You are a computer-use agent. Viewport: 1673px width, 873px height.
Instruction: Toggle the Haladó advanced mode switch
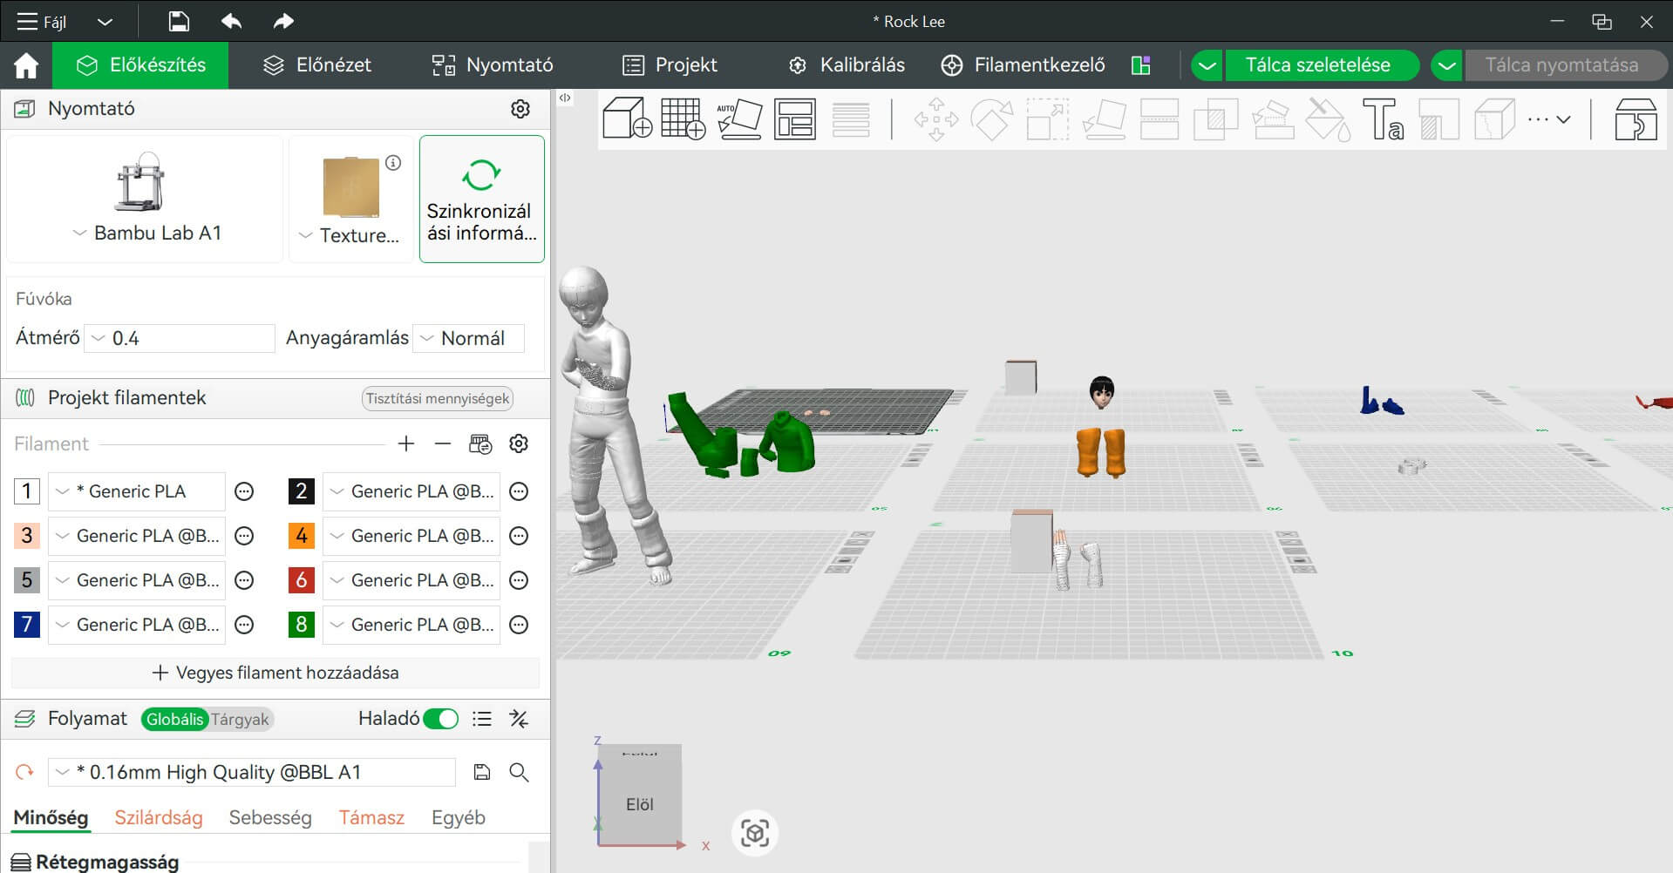(x=441, y=719)
